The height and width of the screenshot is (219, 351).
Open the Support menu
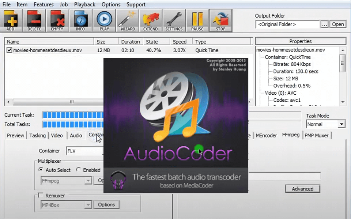point(136,4)
